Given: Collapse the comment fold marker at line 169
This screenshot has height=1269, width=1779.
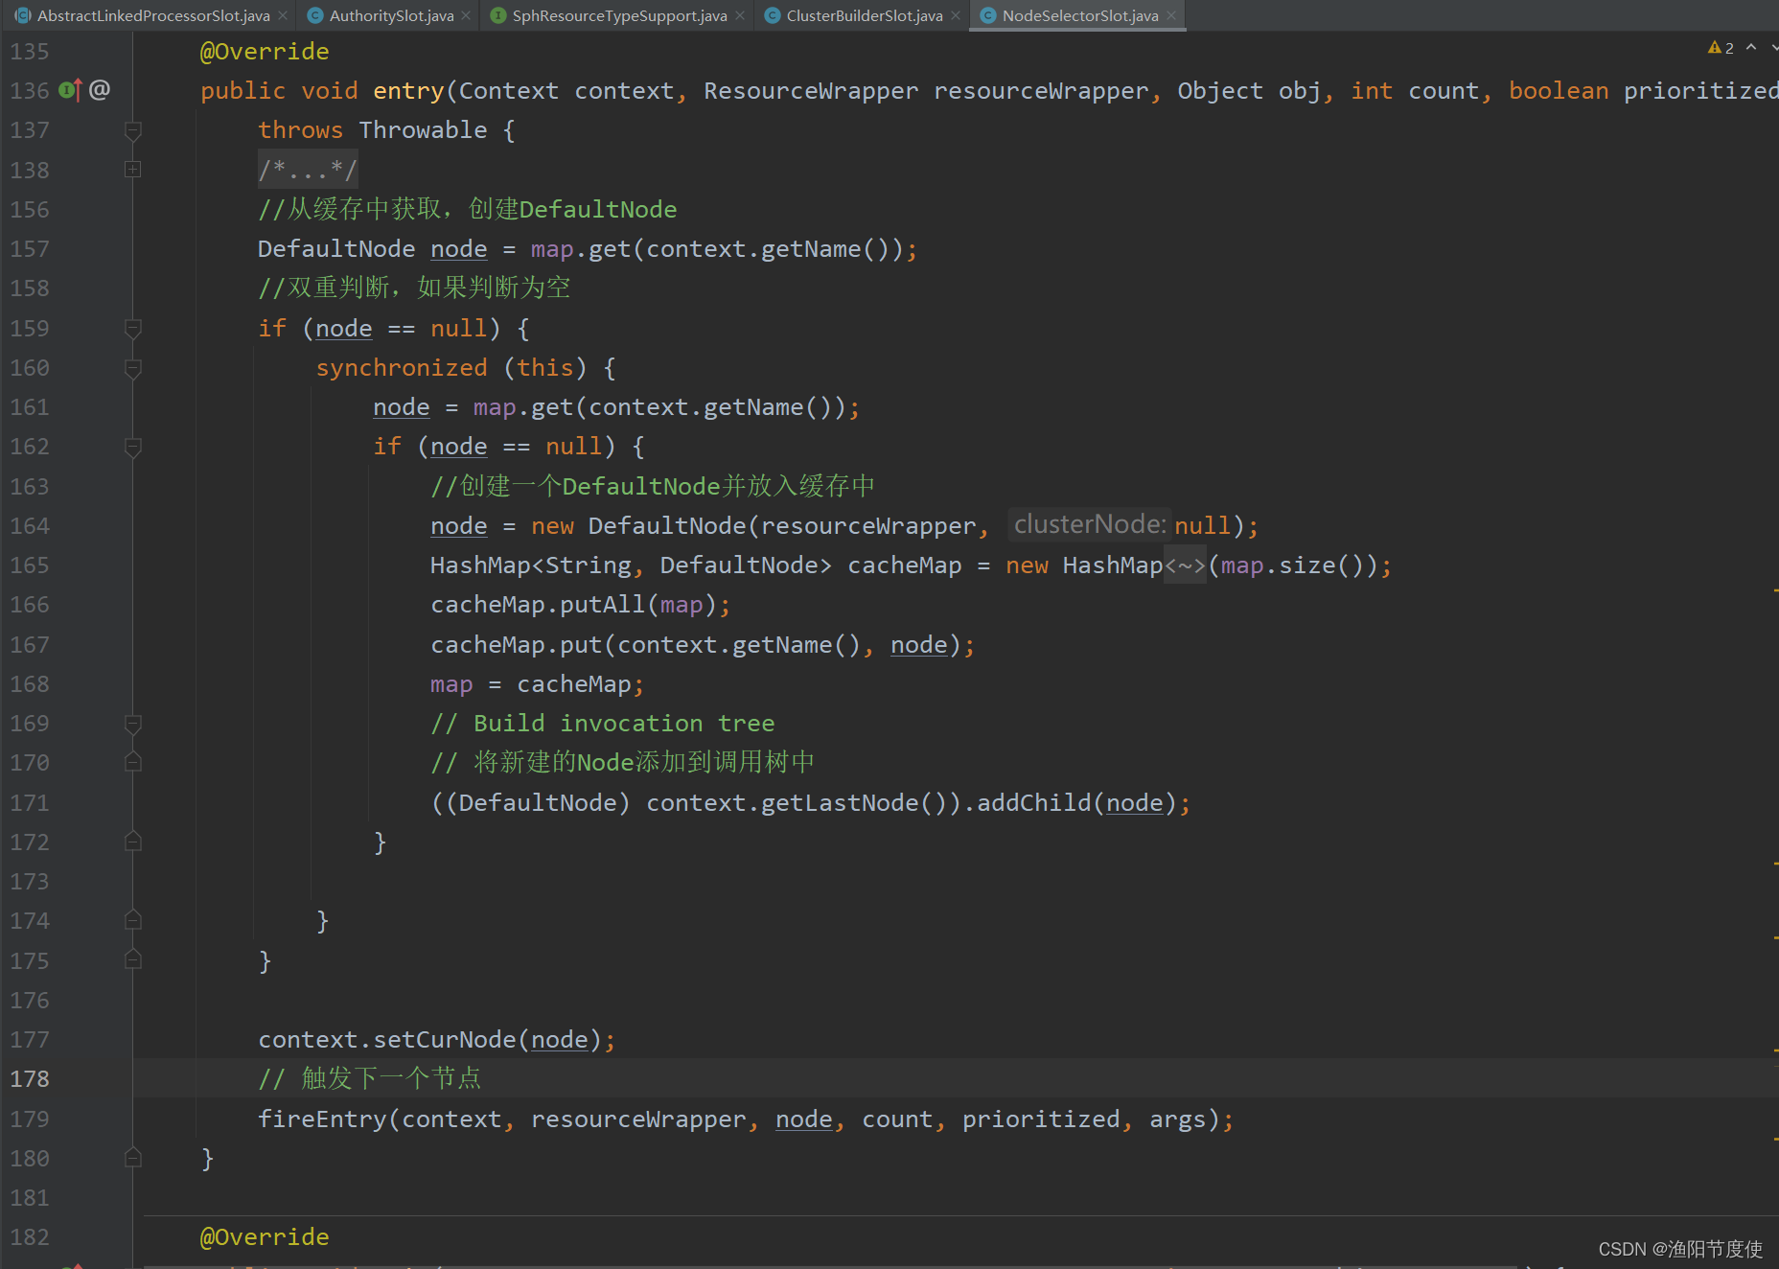Looking at the screenshot, I should (x=133, y=724).
